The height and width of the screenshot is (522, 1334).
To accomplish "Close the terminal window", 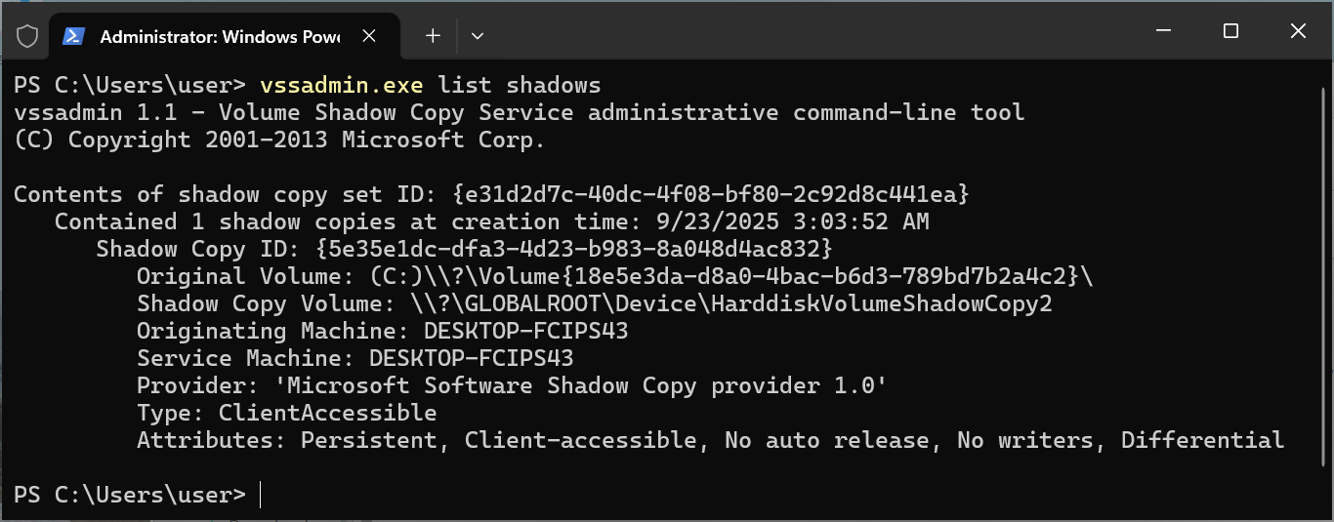I will point(1298,31).
